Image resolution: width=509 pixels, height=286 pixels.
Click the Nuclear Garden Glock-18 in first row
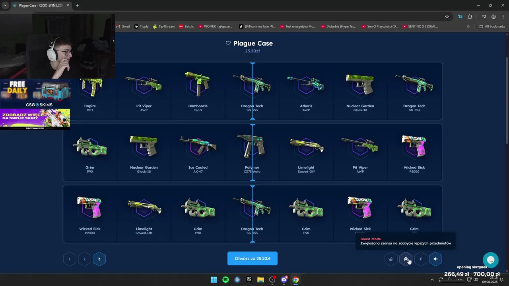click(x=360, y=91)
